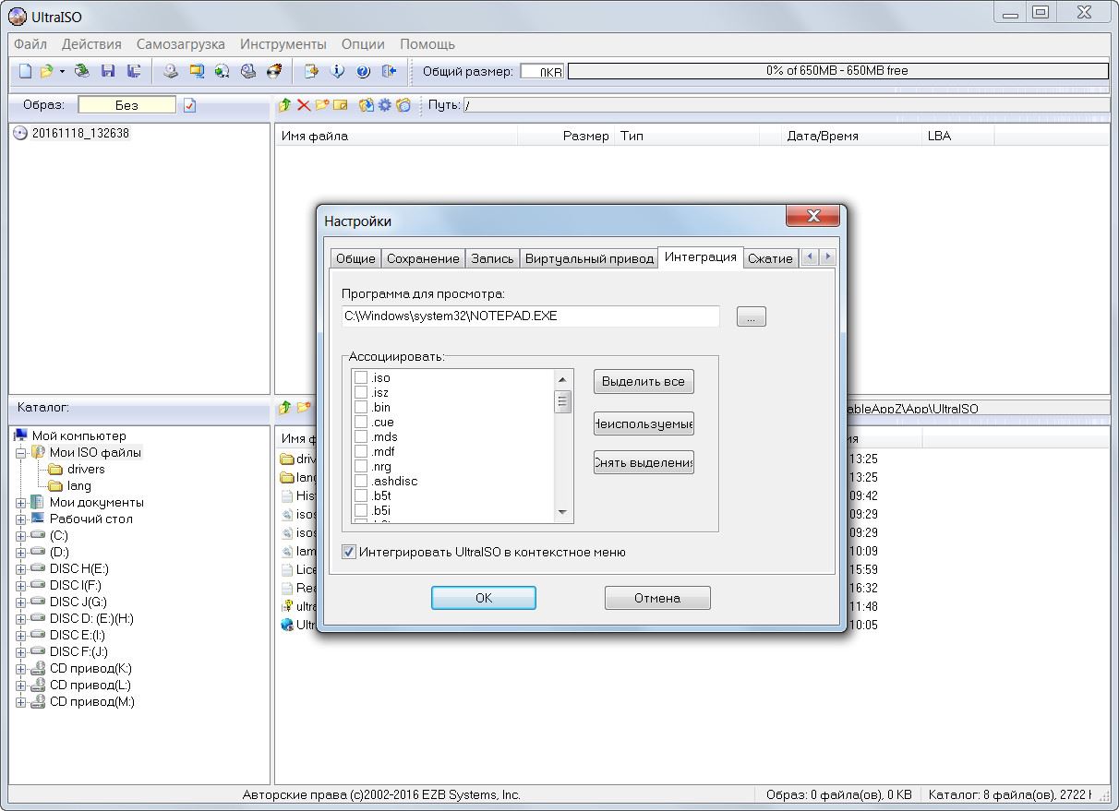Open the dropdown arrow next to the Open icon
This screenshot has height=811, width=1119.
click(x=62, y=71)
